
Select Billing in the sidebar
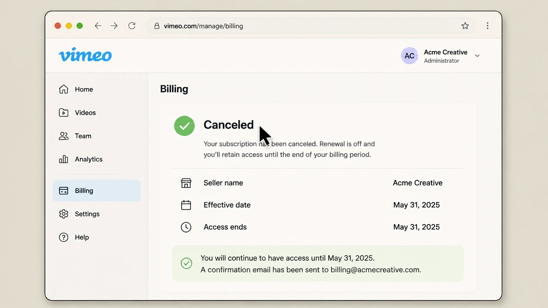coord(97,191)
